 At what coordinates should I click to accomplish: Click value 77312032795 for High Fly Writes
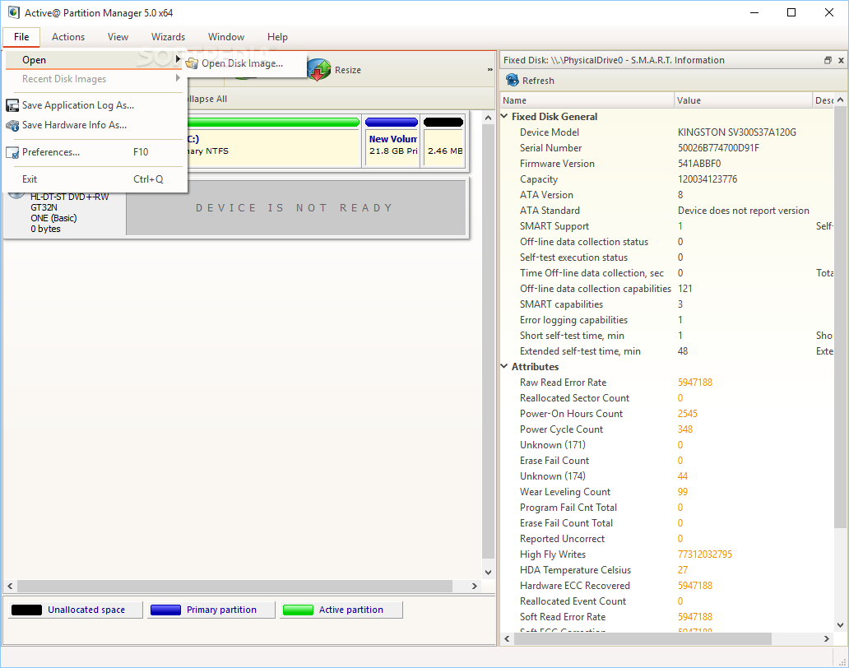click(x=704, y=554)
